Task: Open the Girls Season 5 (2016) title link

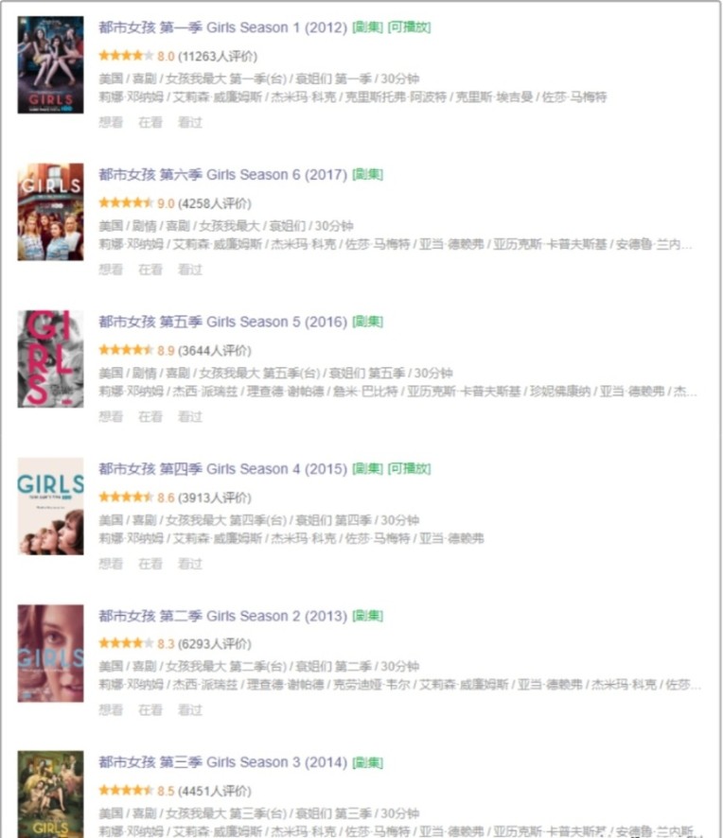Action: [223, 322]
